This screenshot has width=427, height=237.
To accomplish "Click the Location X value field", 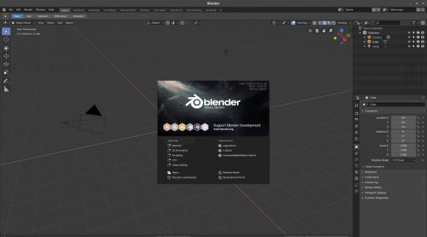I will click(x=403, y=118).
